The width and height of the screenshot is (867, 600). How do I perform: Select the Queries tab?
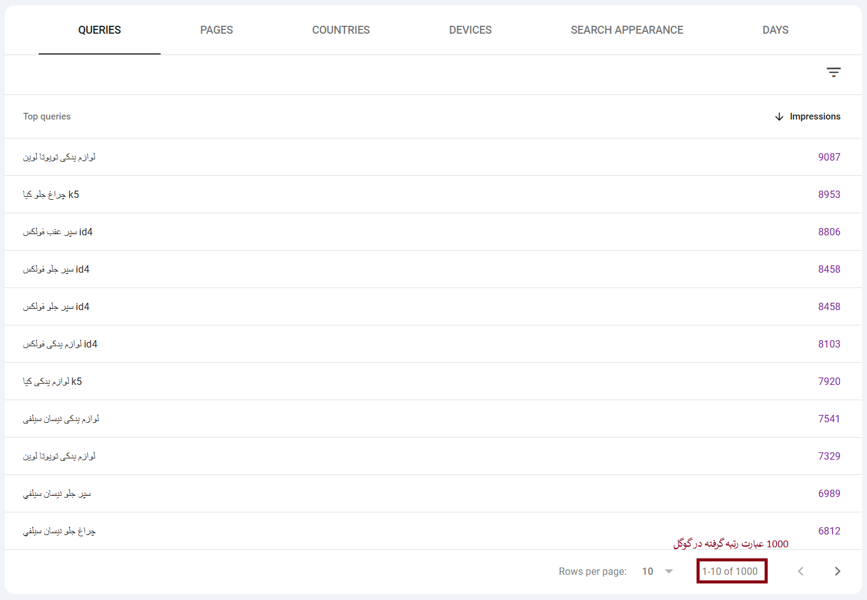point(99,30)
